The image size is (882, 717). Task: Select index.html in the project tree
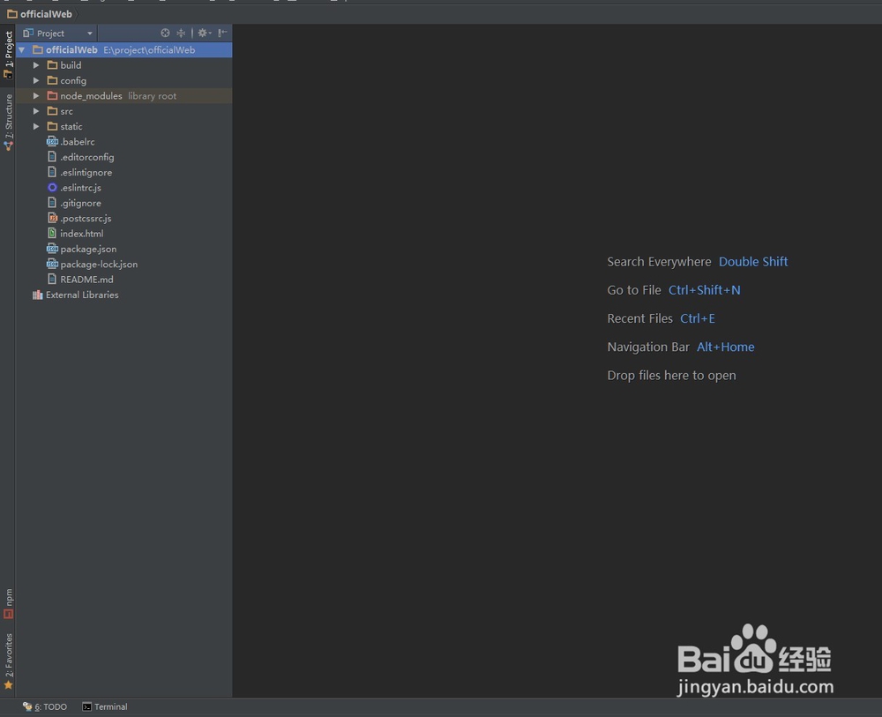click(82, 234)
